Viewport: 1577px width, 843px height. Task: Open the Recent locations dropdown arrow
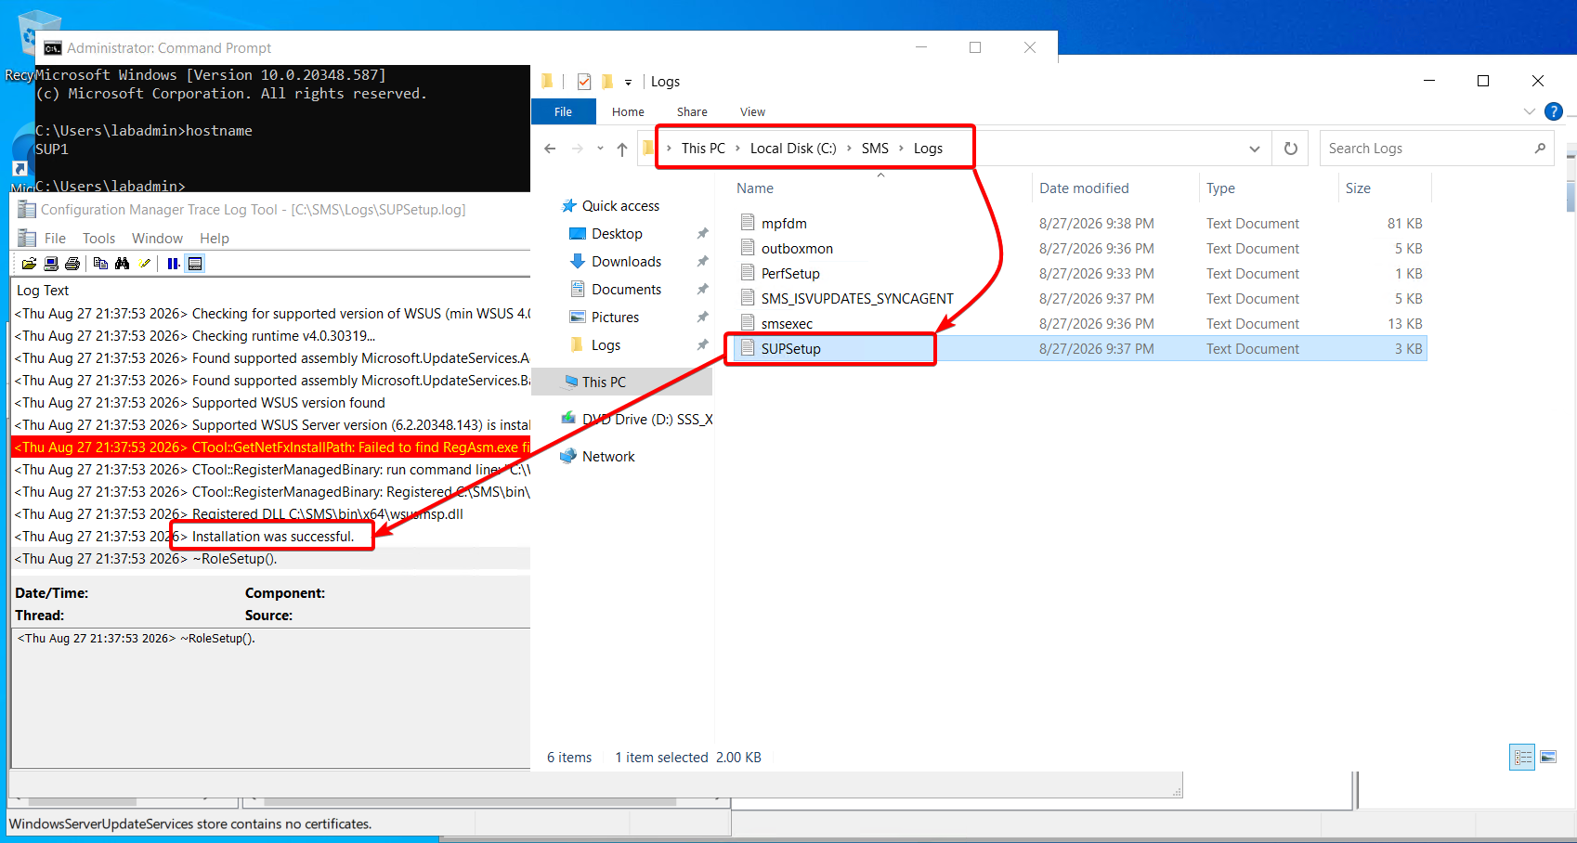(600, 149)
